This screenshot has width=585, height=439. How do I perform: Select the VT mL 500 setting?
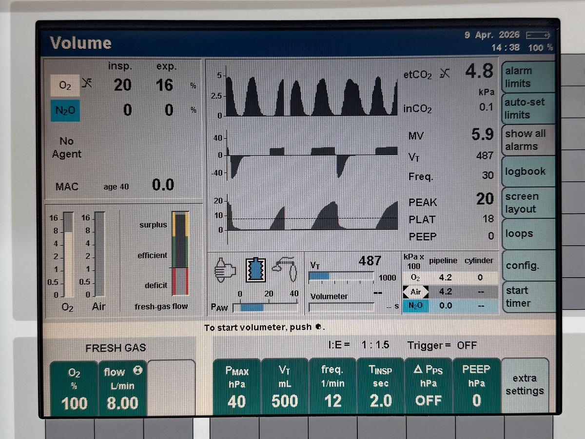pyautogui.click(x=285, y=387)
